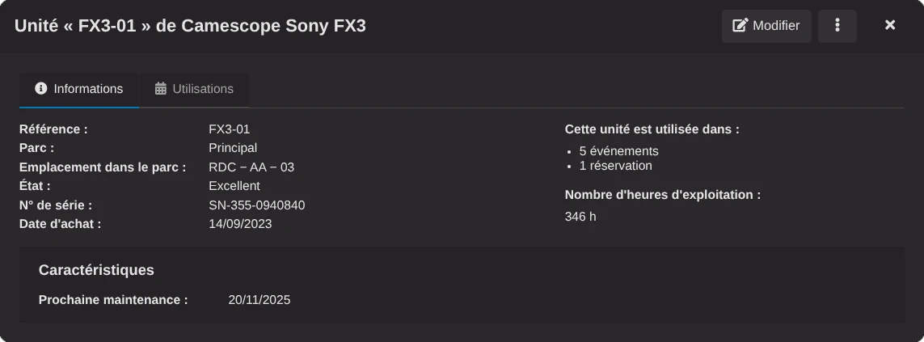This screenshot has width=924, height=342.
Task: Close the unit details modal
Action: pos(890,25)
